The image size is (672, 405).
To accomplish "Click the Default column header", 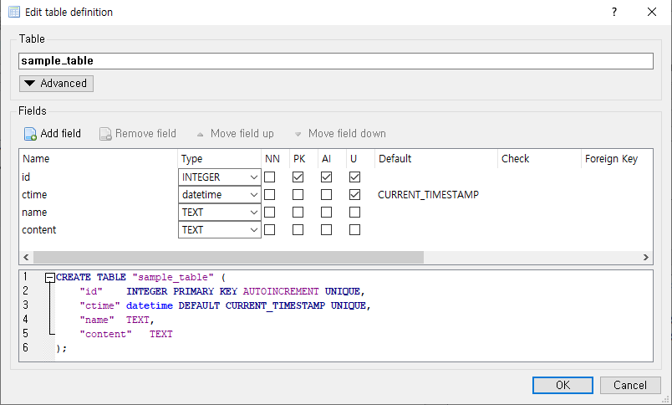I will tap(436, 159).
